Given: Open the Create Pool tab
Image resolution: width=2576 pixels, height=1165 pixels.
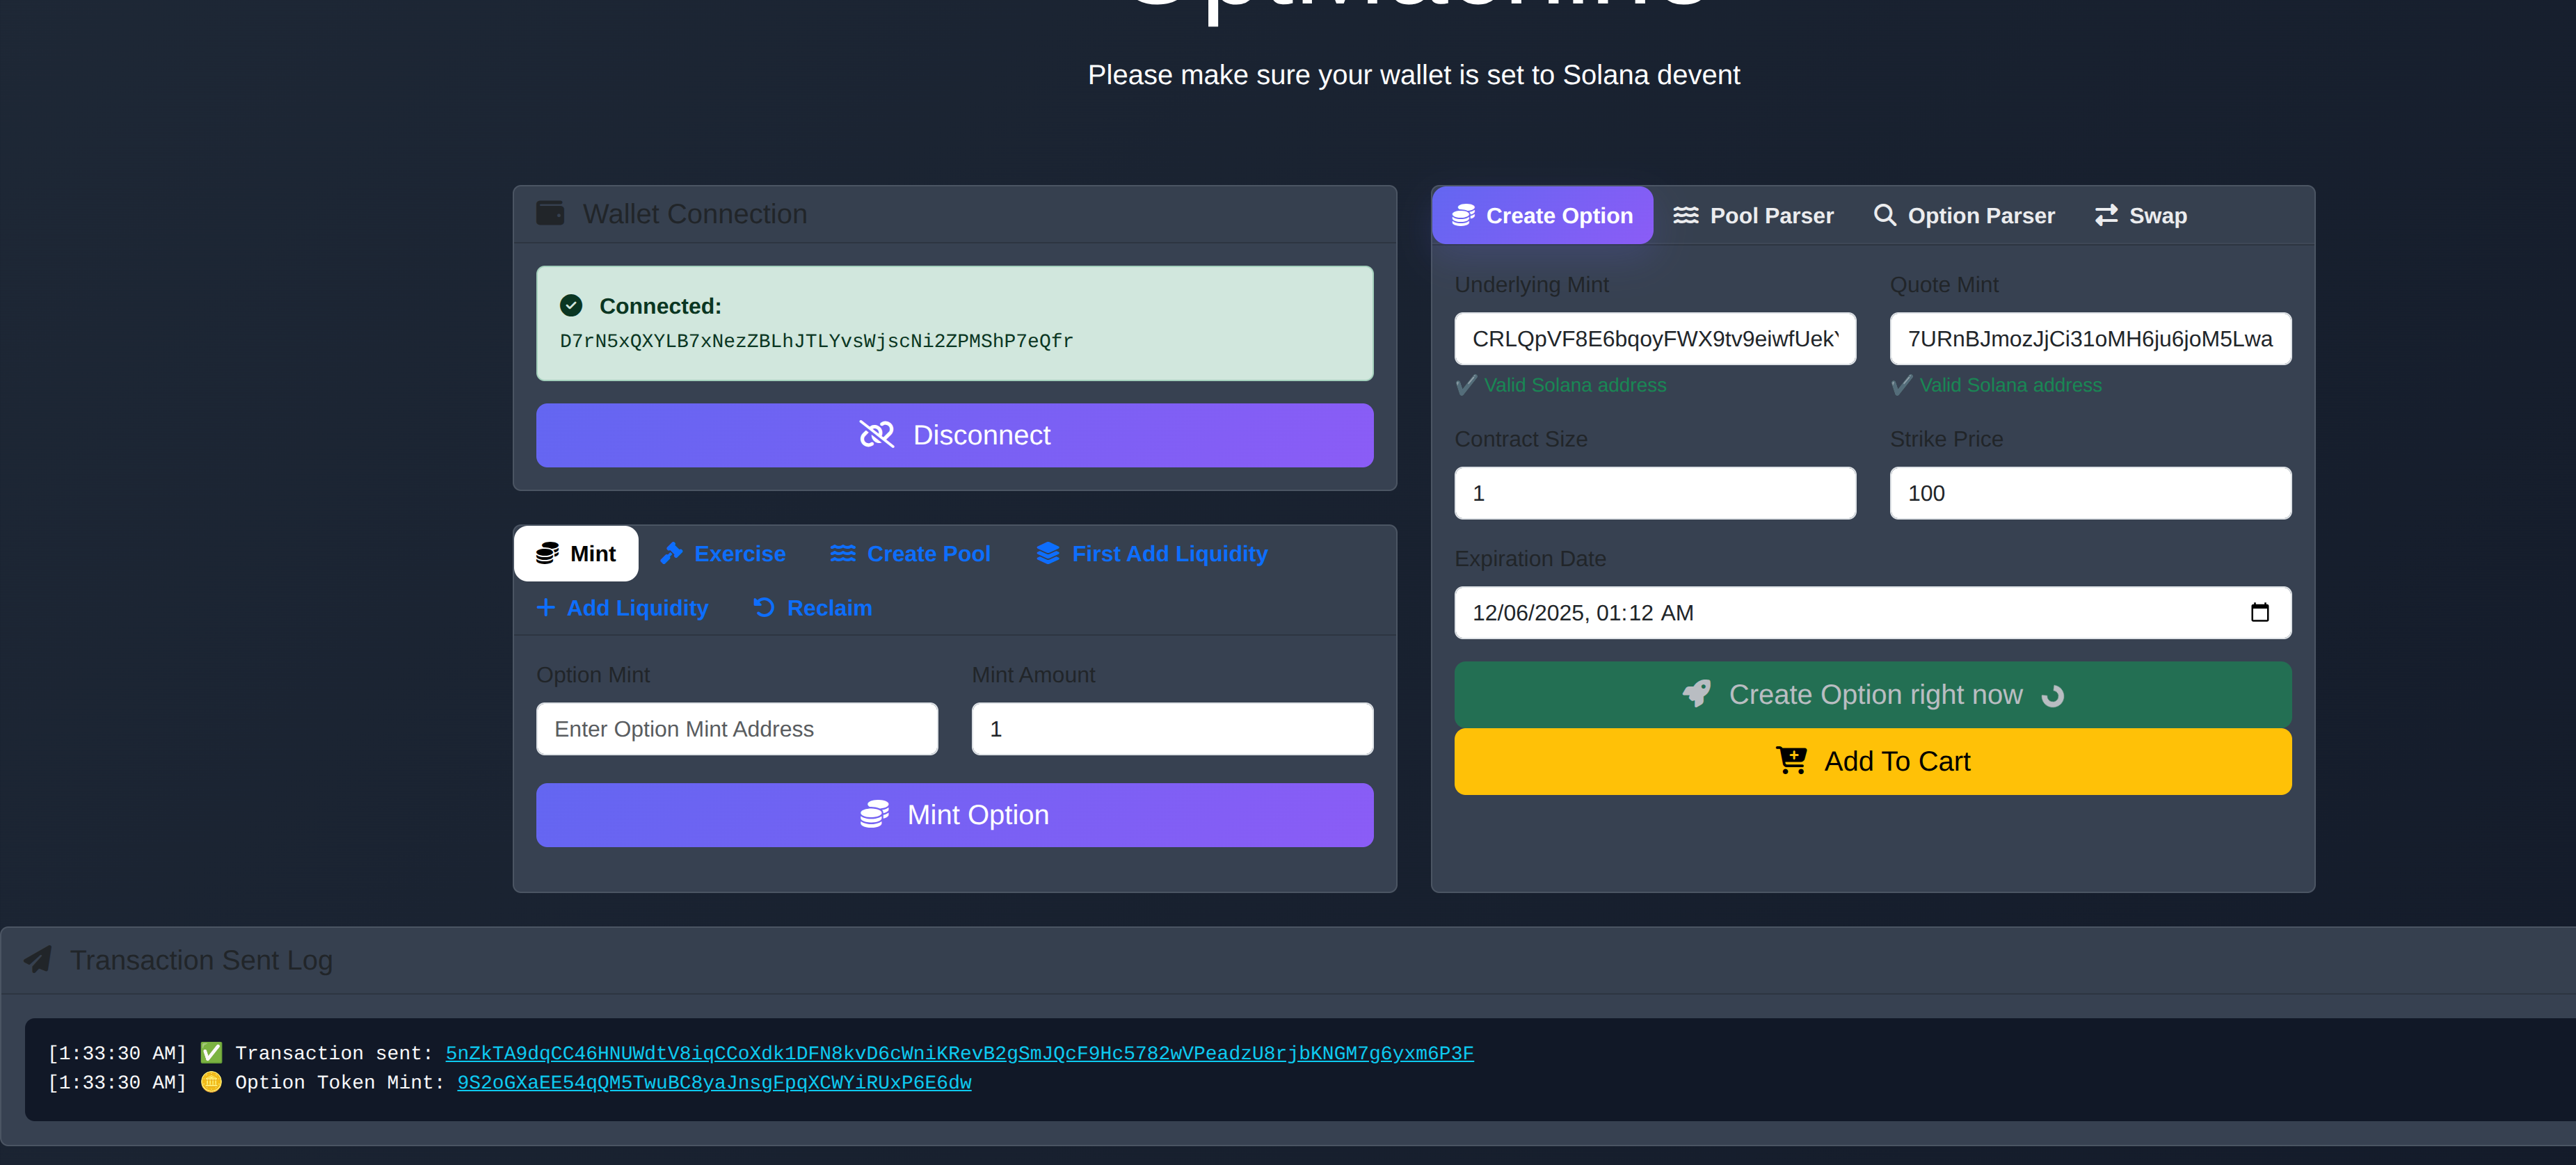Looking at the screenshot, I should (910, 553).
